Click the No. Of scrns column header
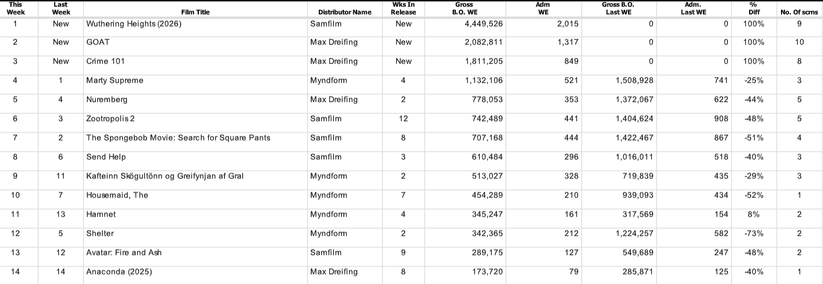This screenshot has height=284, width=823. pyautogui.click(x=799, y=12)
